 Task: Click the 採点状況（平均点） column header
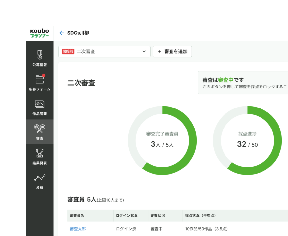(x=200, y=216)
